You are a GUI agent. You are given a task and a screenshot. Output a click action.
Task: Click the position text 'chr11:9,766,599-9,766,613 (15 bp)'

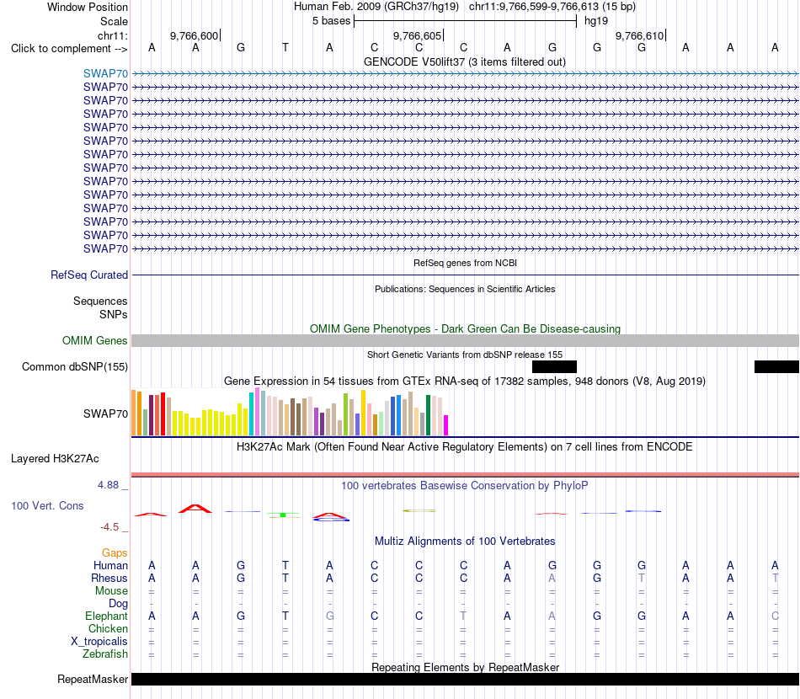click(x=552, y=7)
